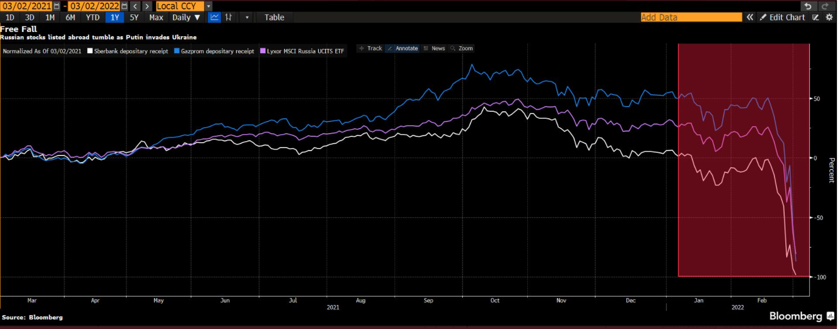The height and width of the screenshot is (329, 838).
Task: Click the start date field 03/02/2021
Action: (27, 6)
